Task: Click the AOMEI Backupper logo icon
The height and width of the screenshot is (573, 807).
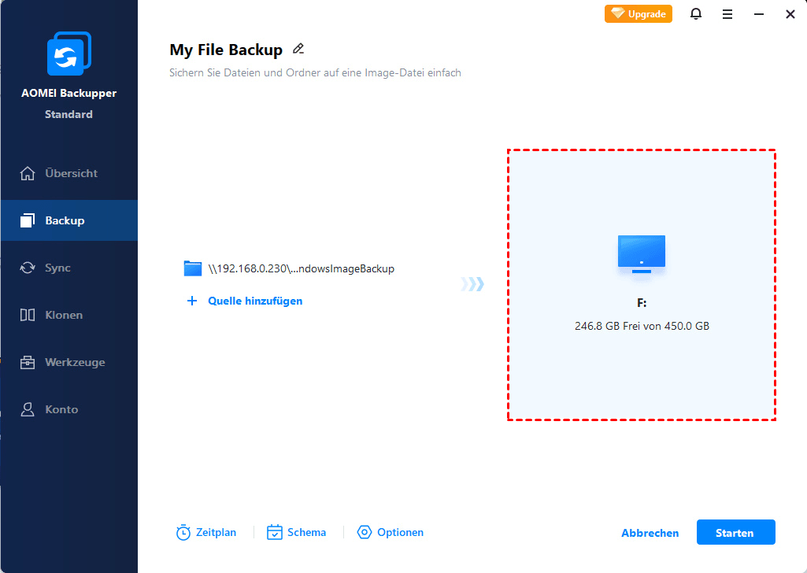Action: pos(69,54)
